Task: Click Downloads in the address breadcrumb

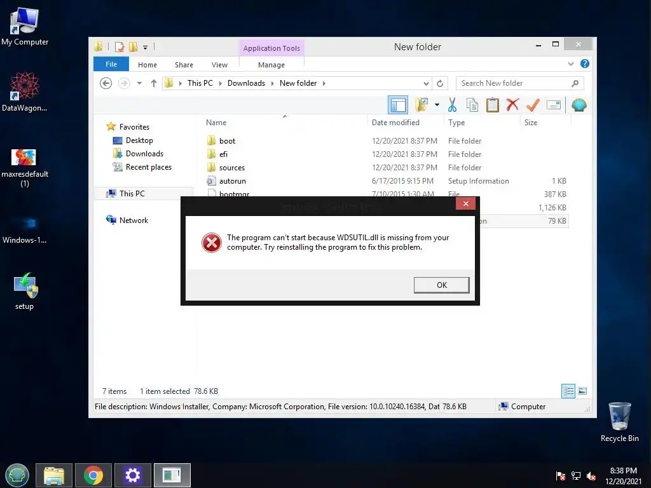Action: 246,83
